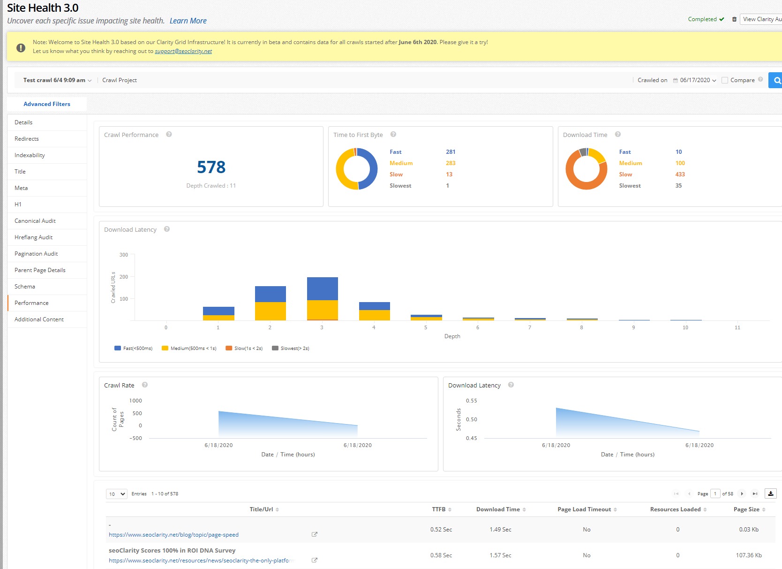Click help icon beside Time to First Byte

click(x=393, y=135)
